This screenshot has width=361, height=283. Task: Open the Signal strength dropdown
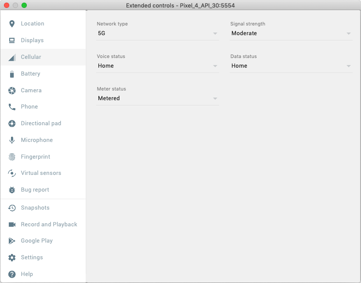[x=291, y=33]
